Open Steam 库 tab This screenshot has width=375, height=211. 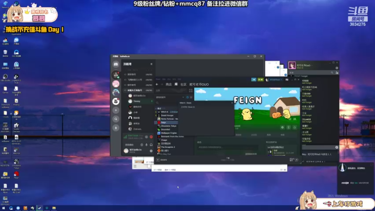pyautogui.click(x=176, y=84)
